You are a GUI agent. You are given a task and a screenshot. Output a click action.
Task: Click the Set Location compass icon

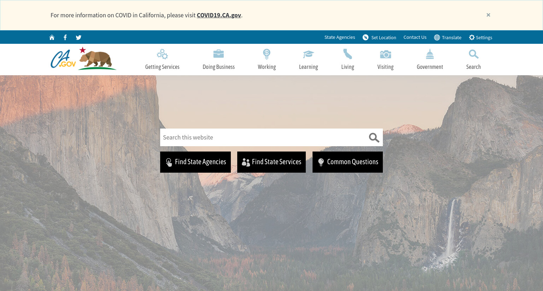coord(366,37)
